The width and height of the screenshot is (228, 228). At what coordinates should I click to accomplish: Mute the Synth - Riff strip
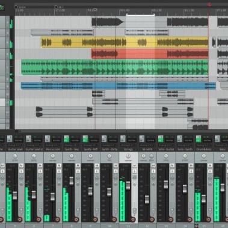click(97, 165)
